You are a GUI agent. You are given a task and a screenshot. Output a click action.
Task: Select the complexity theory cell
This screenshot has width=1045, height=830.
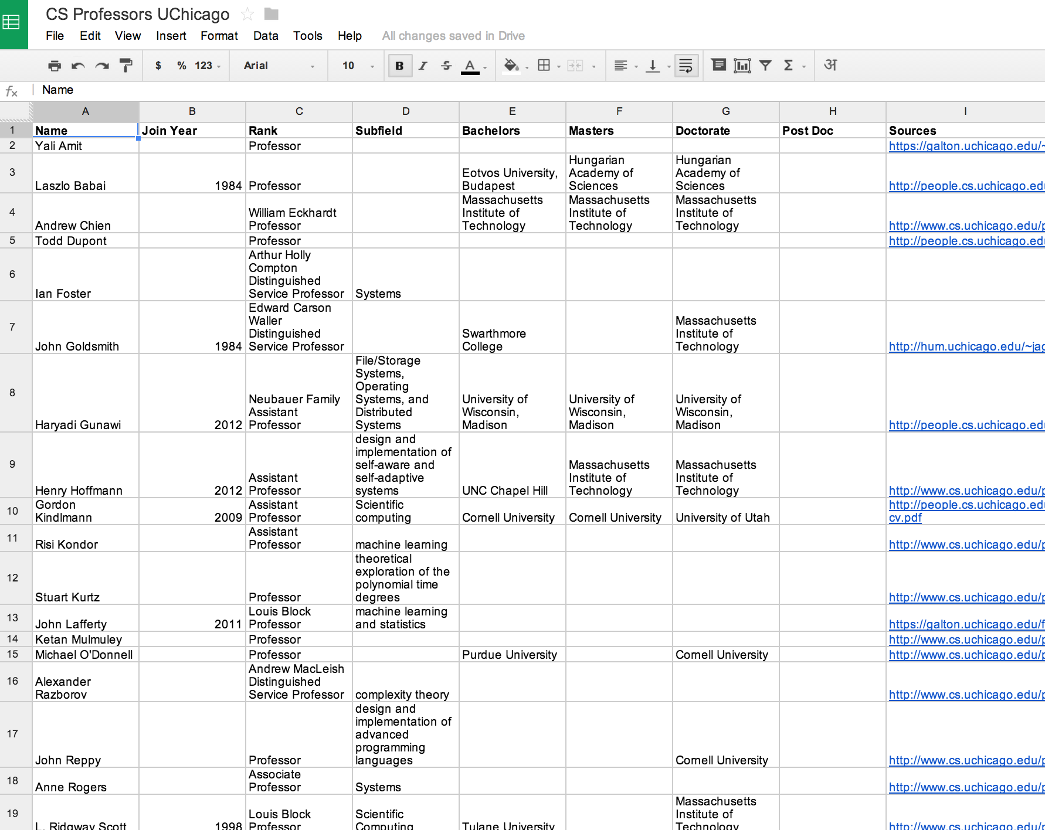point(406,682)
